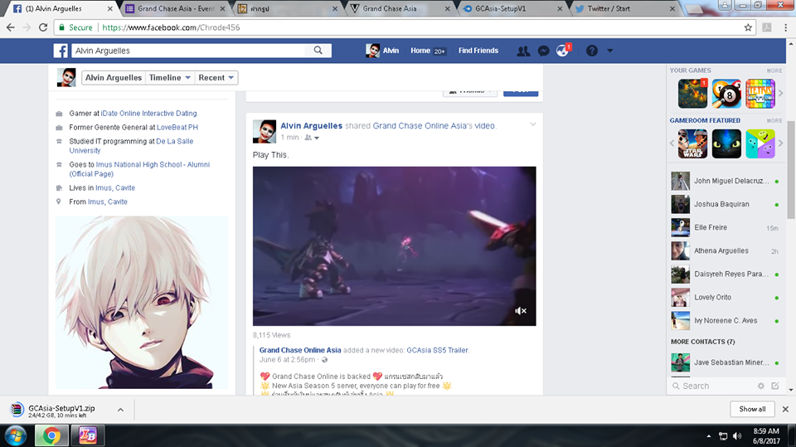Show previous Gameroom featured games

click(x=672, y=143)
